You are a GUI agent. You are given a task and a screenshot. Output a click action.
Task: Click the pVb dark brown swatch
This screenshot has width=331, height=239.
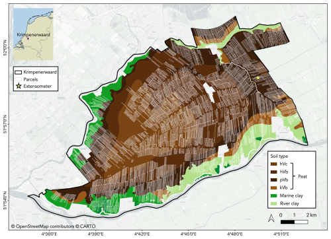274,180
